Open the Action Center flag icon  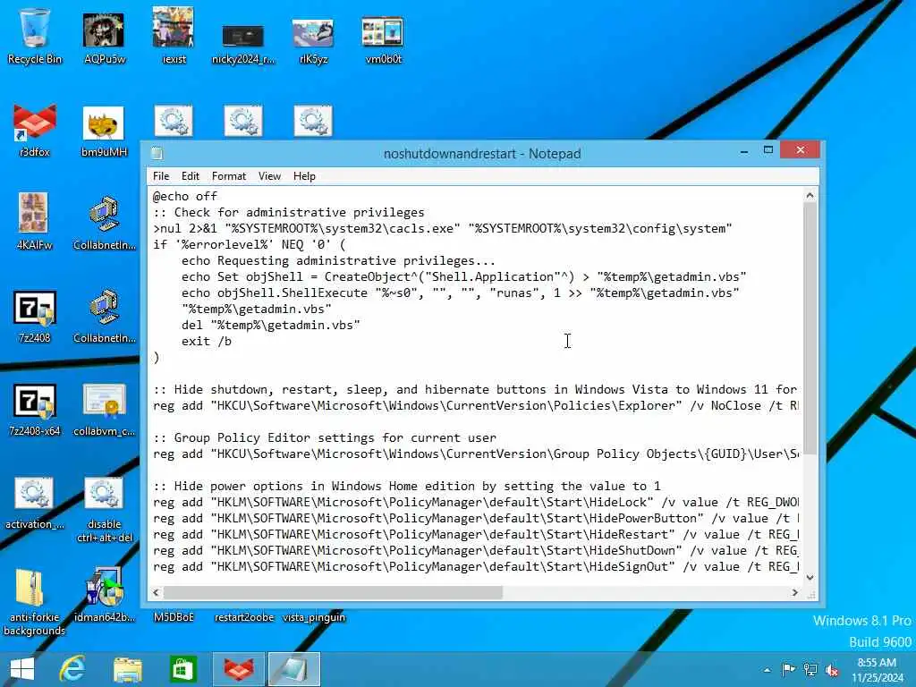click(788, 669)
